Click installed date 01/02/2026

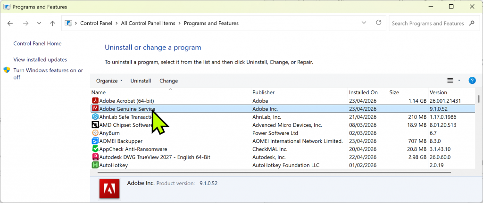[x=363, y=165]
